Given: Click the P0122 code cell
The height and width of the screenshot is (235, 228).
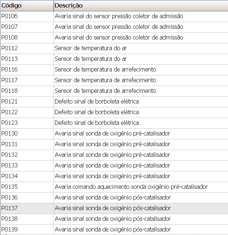Looking at the screenshot, I should point(10,112).
